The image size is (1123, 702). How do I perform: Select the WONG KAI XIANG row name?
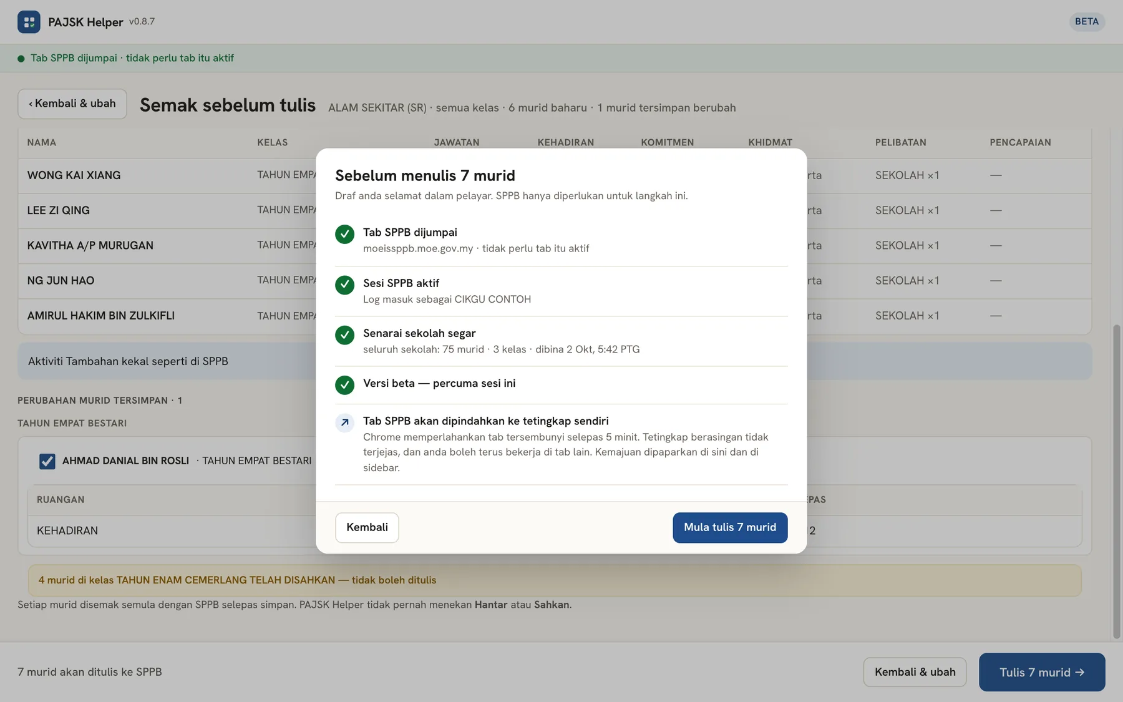(x=74, y=175)
